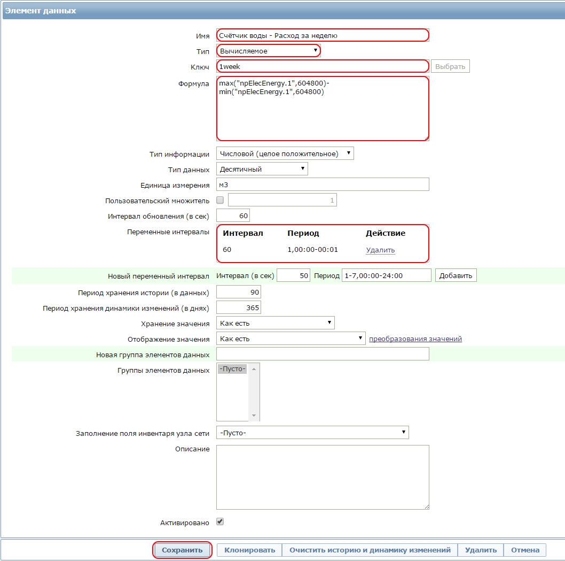
Task: Expand the Хранение значения dropdown
Action: [x=276, y=323]
